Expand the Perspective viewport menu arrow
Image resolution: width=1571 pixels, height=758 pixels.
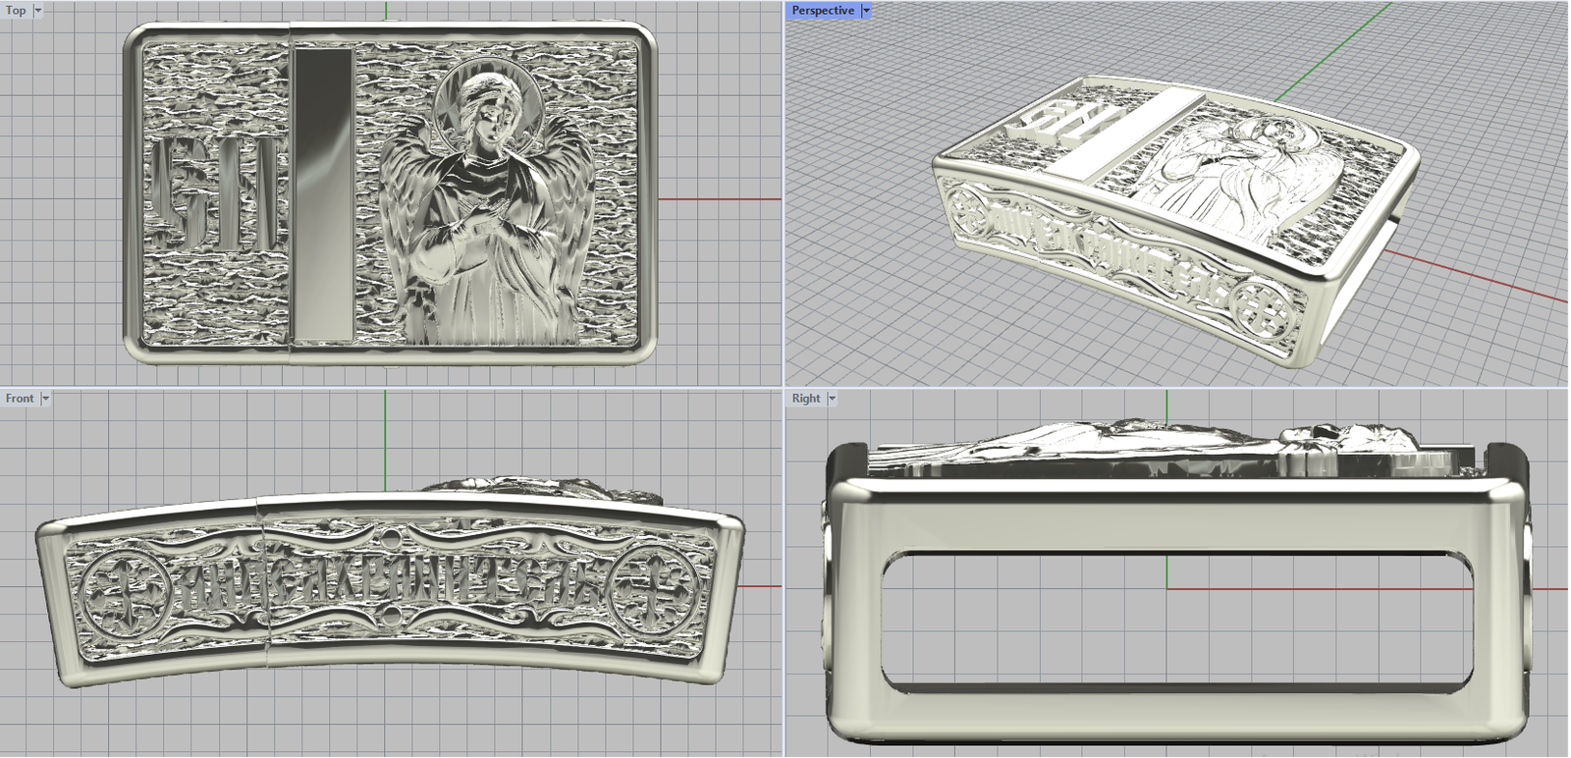click(866, 11)
